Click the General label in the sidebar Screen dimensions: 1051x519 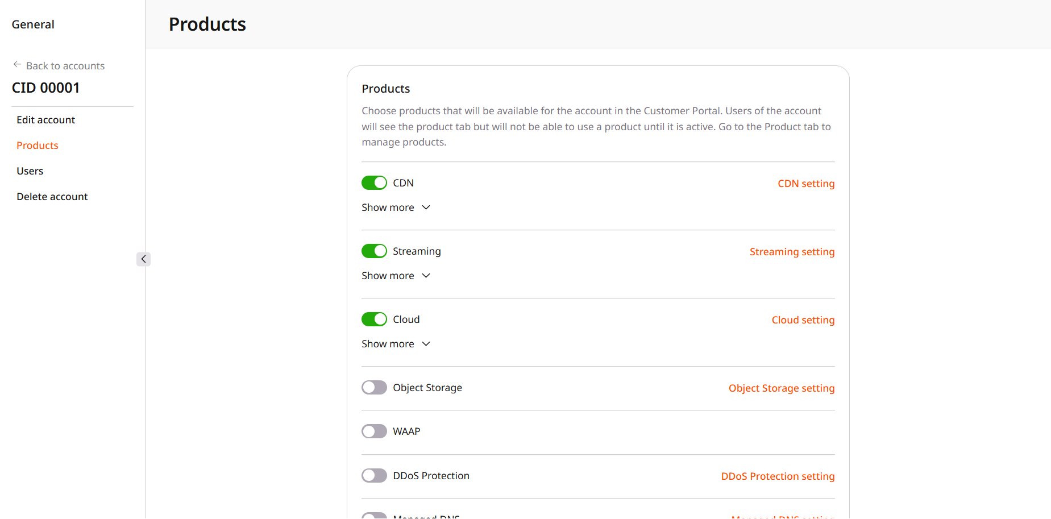tap(33, 24)
